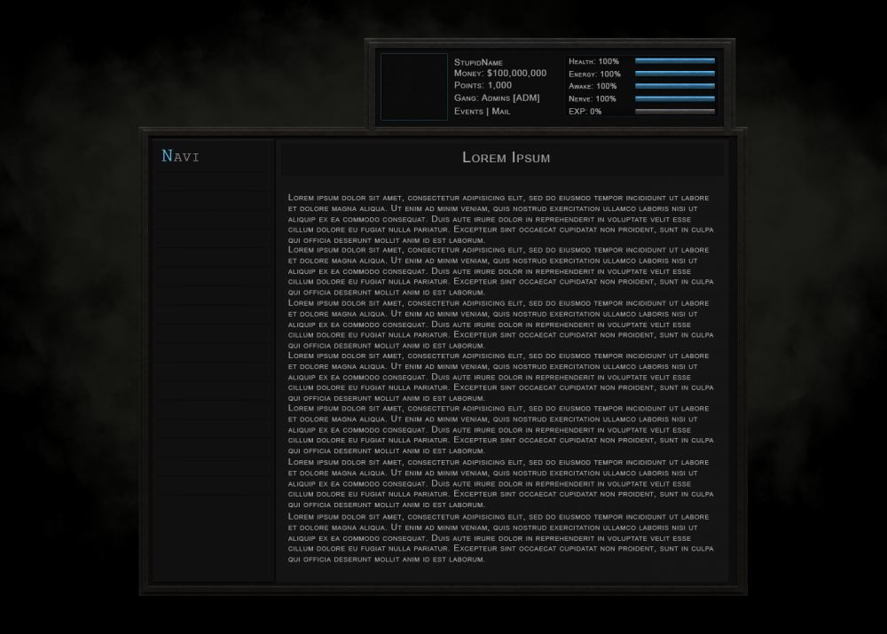This screenshot has width=887, height=634.
Task: Select the Health: 100% label
Action: pyautogui.click(x=593, y=61)
